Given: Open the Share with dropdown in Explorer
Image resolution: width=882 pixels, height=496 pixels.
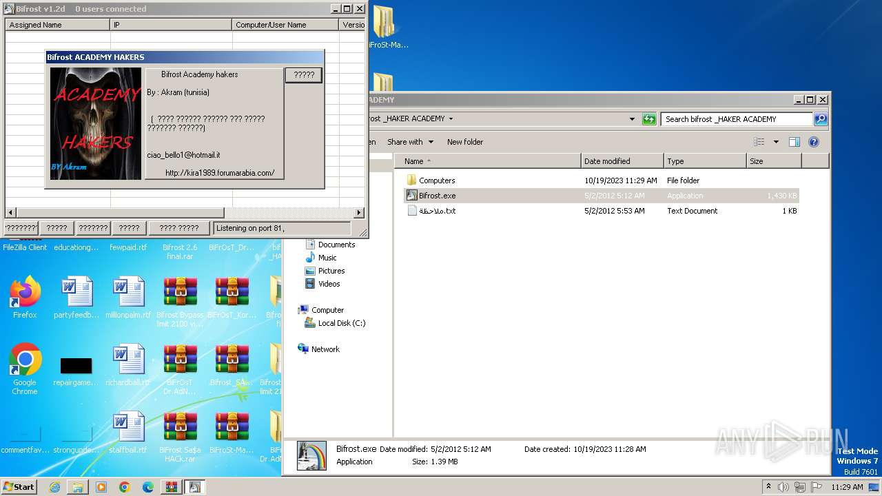Looking at the screenshot, I should [x=410, y=142].
